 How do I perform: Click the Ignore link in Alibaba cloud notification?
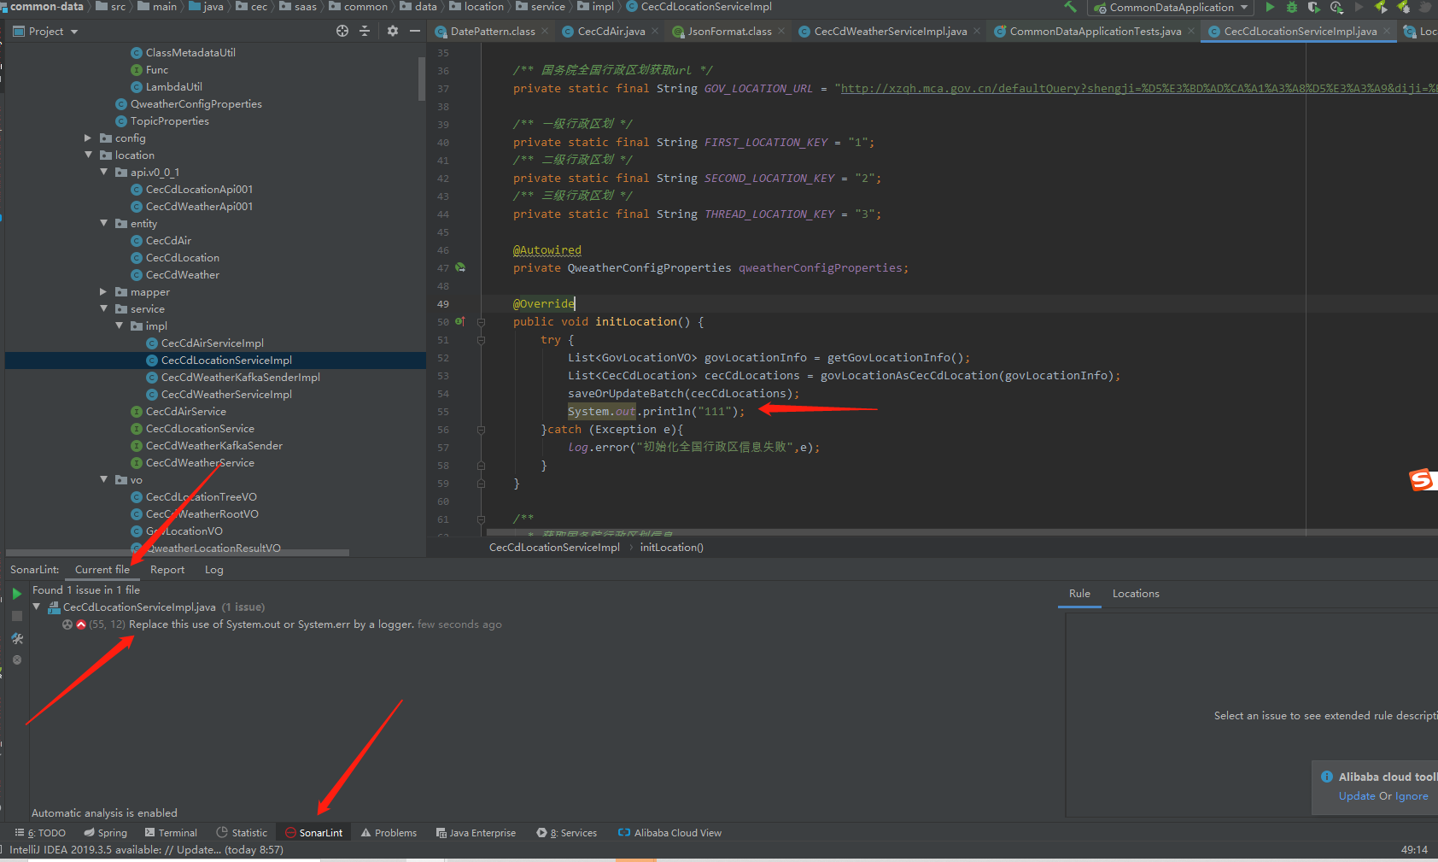[x=1412, y=795]
